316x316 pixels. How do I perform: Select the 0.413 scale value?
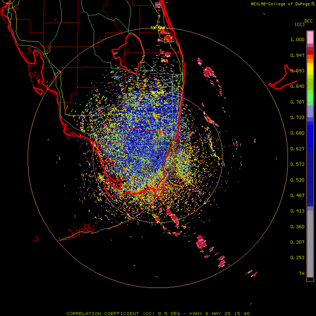coord(297,211)
